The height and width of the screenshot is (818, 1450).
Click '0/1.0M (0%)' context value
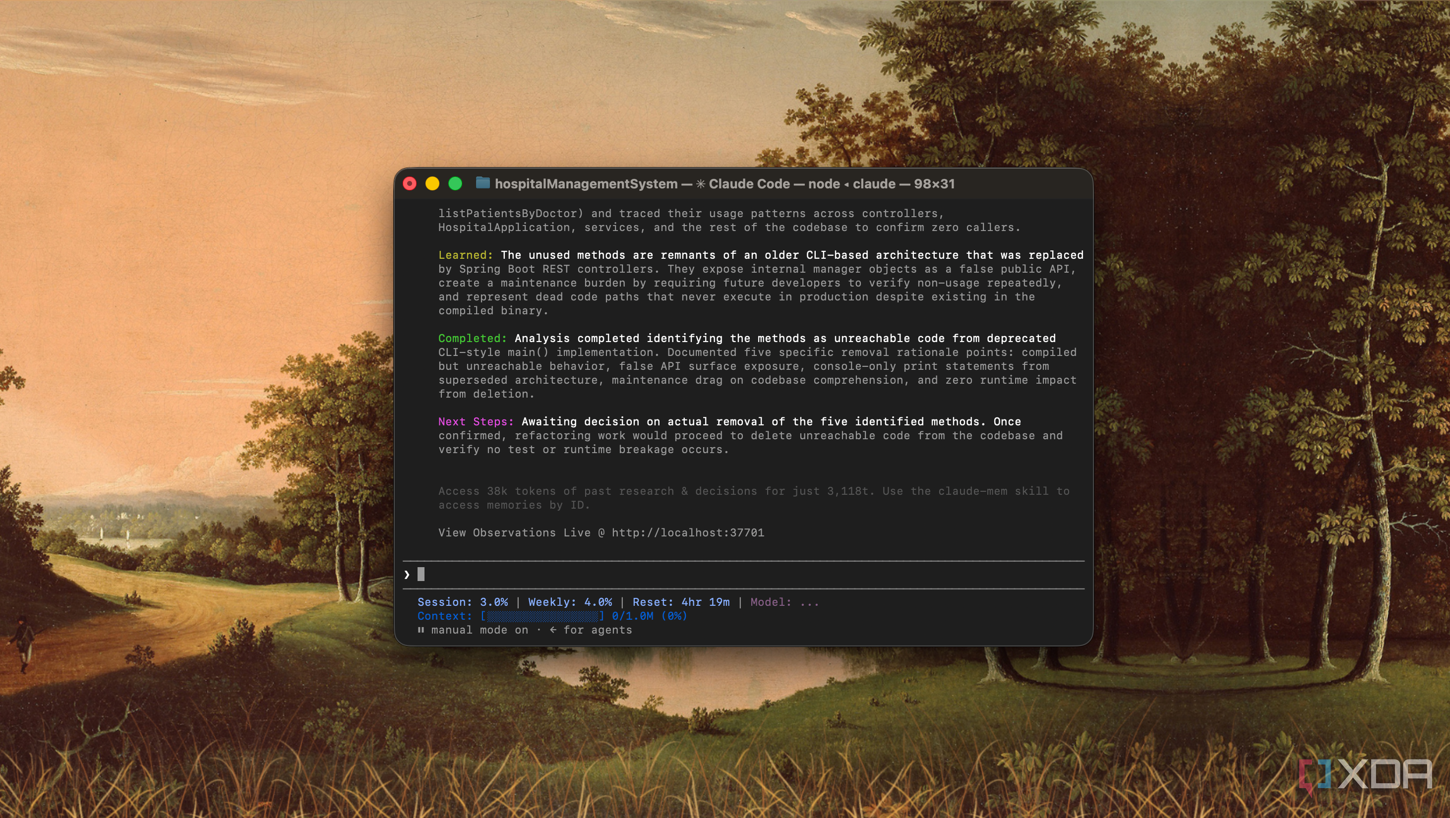click(649, 616)
